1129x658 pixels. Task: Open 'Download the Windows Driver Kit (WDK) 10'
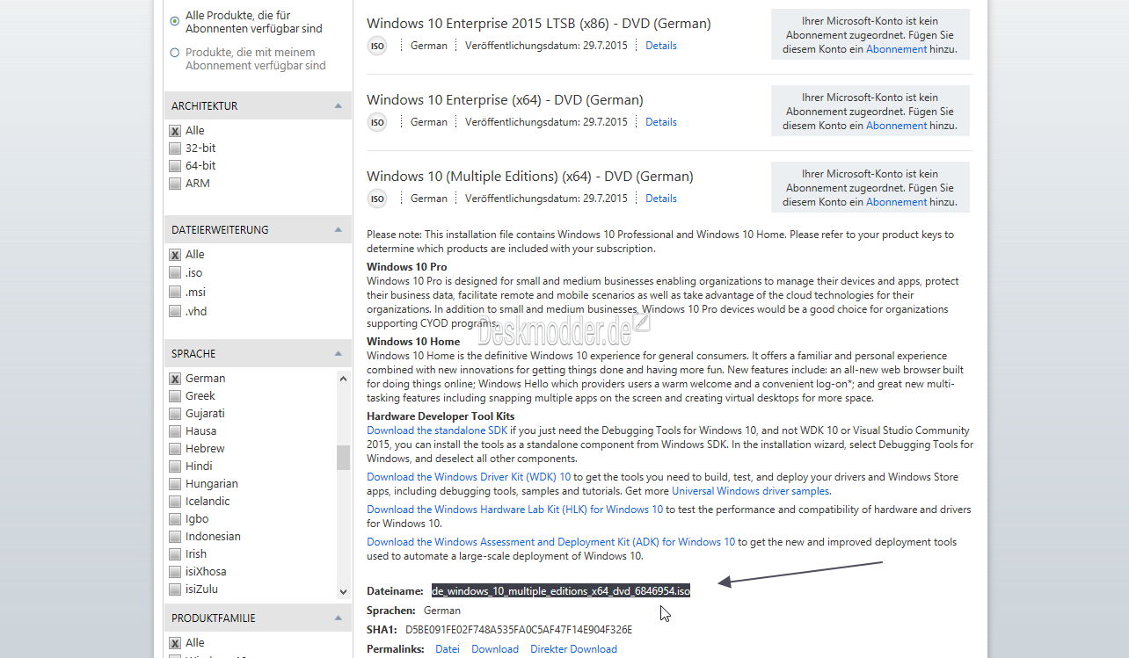point(469,477)
